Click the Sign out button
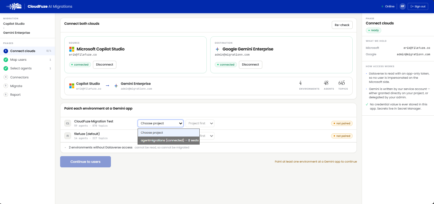This screenshot has width=434, height=204. click(x=418, y=6)
